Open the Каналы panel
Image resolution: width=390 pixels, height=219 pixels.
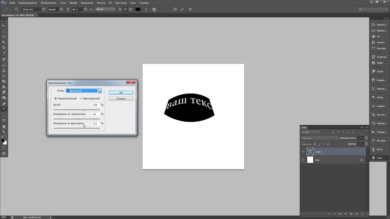[x=379, y=42]
